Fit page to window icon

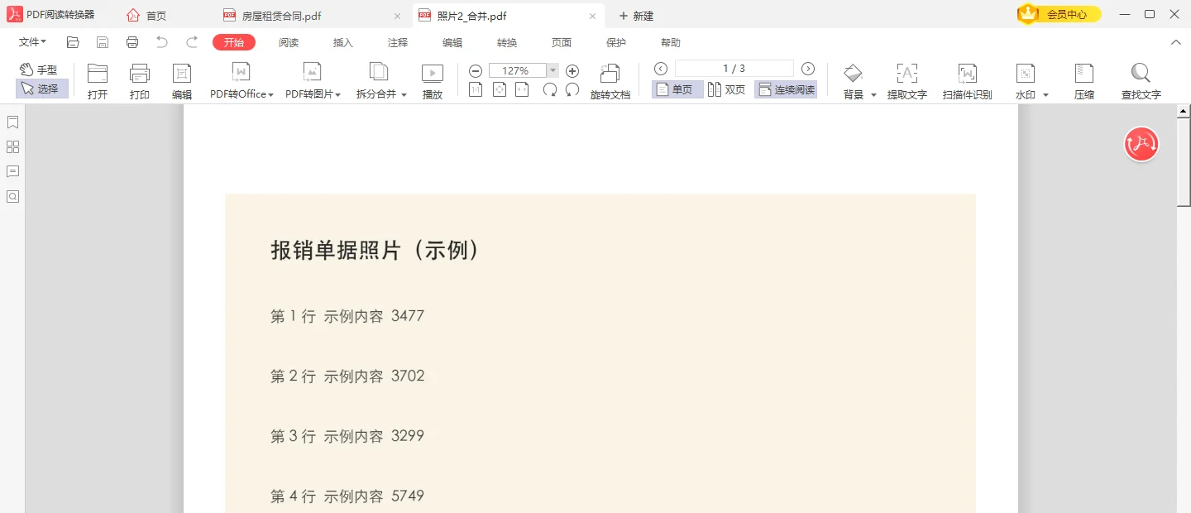[x=499, y=90]
